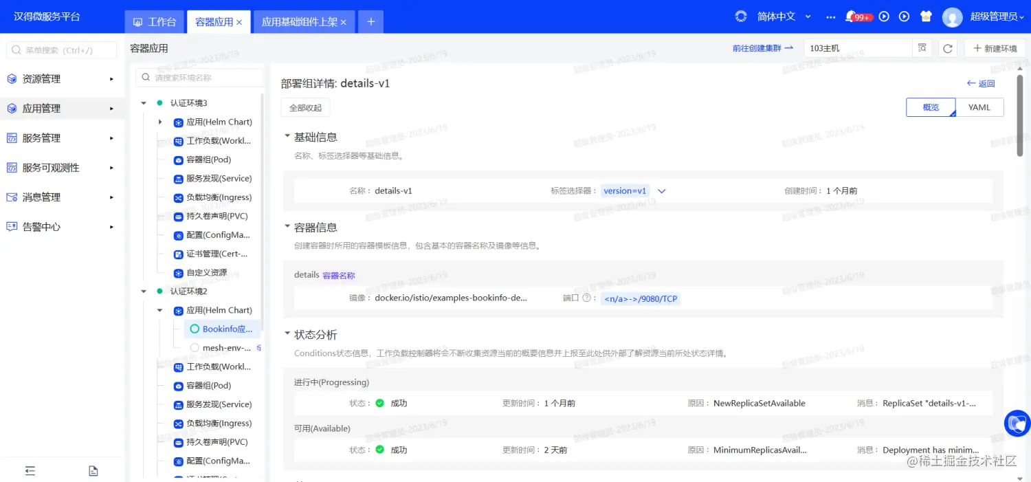This screenshot has height=482, width=1031.
Task: Collapse the 认证环境3 tree node
Action: 144,103
